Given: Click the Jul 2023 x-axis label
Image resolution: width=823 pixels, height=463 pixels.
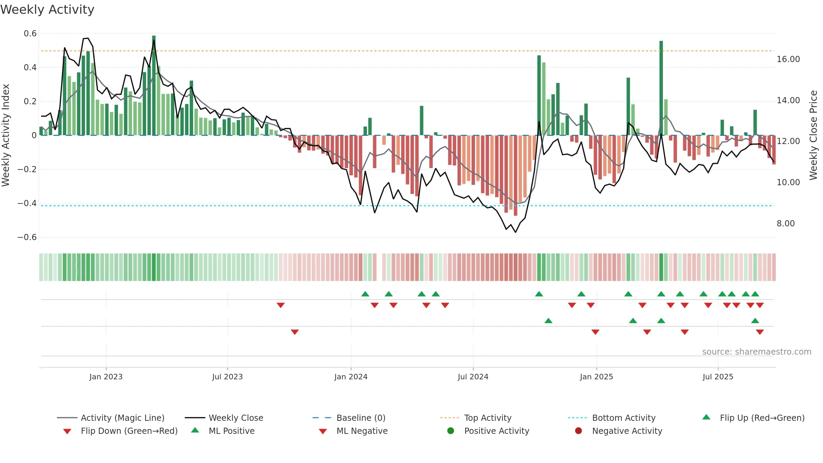Looking at the screenshot, I should coord(227,377).
